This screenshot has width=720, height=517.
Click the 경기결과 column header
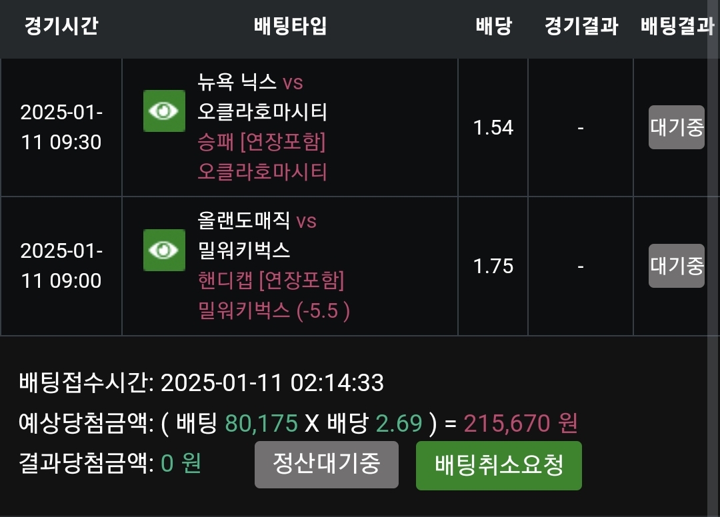point(581,27)
